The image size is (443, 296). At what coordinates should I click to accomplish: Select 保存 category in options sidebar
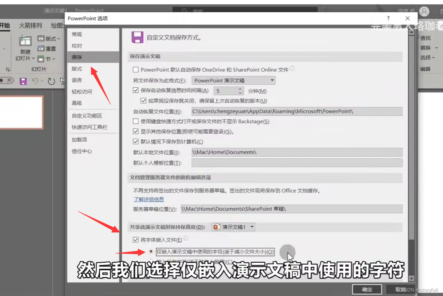93,57
